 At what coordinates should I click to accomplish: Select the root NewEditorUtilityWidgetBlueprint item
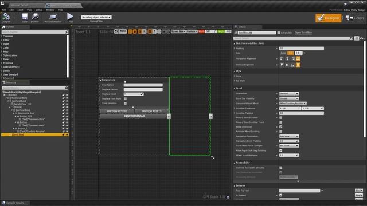tap(22, 92)
